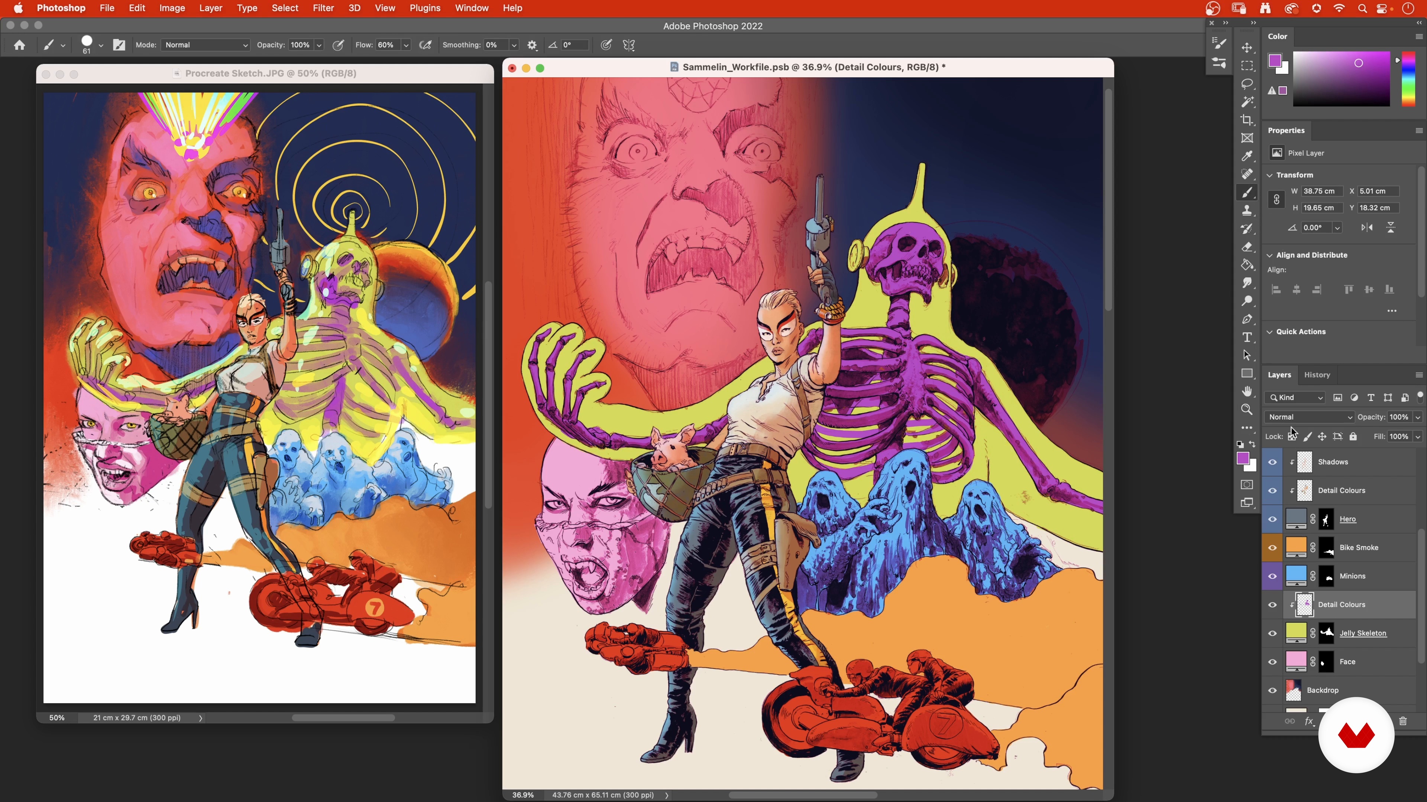This screenshot has height=802, width=1427.
Task: Select the Hero layer name
Action: 1347,519
